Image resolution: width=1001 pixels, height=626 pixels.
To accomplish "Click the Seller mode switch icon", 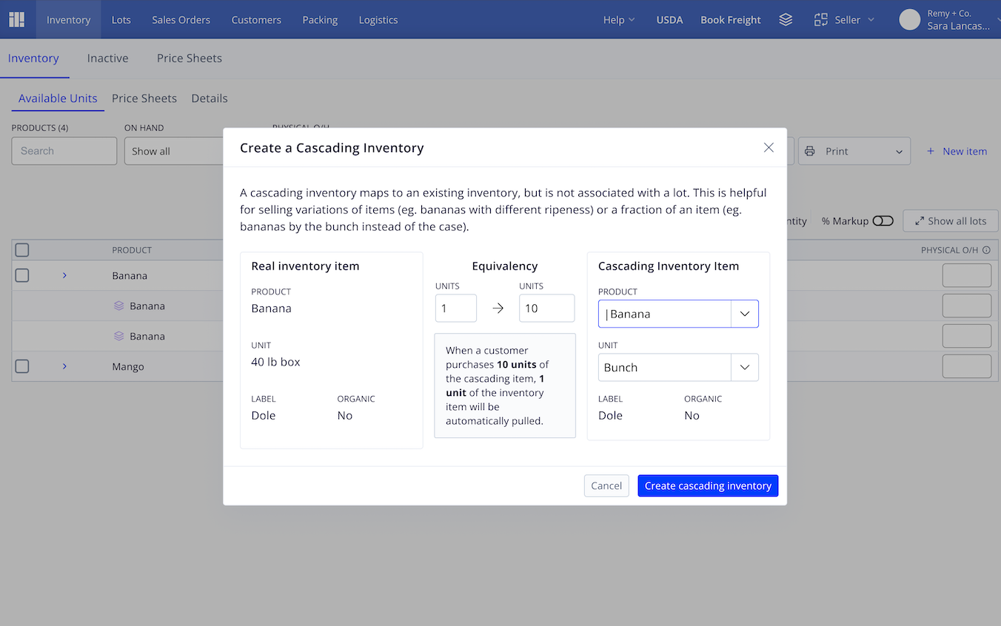I will [x=820, y=20].
